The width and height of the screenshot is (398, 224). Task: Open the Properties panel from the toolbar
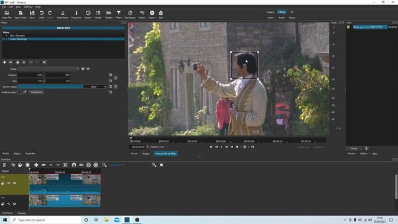click(x=76, y=14)
